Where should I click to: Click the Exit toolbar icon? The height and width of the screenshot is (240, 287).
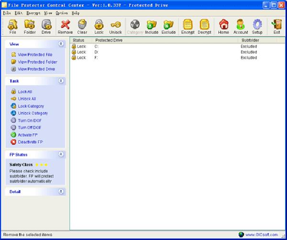tap(276, 26)
